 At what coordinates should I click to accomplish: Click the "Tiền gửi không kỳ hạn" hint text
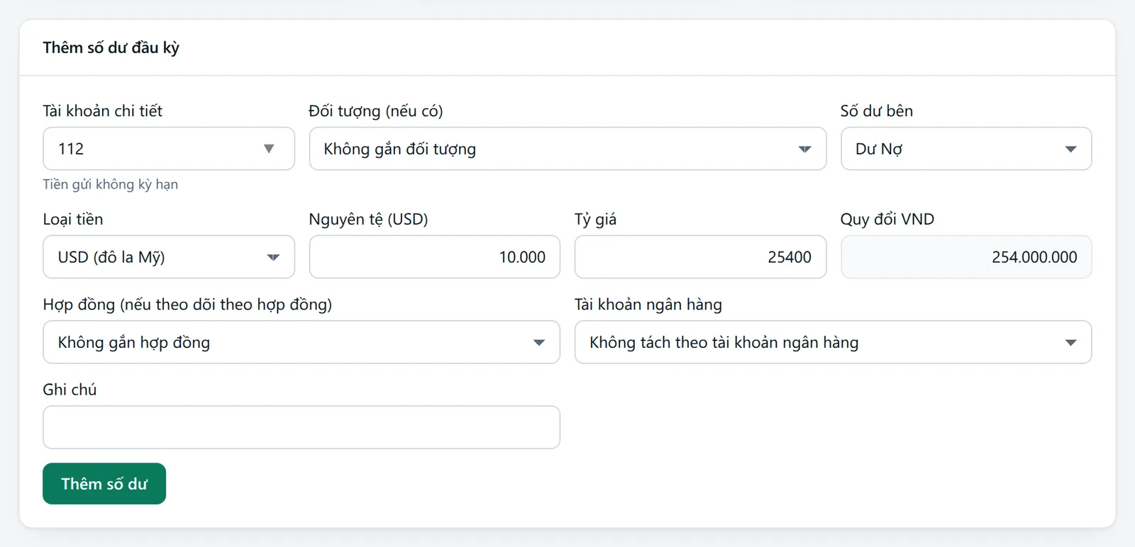point(111,184)
